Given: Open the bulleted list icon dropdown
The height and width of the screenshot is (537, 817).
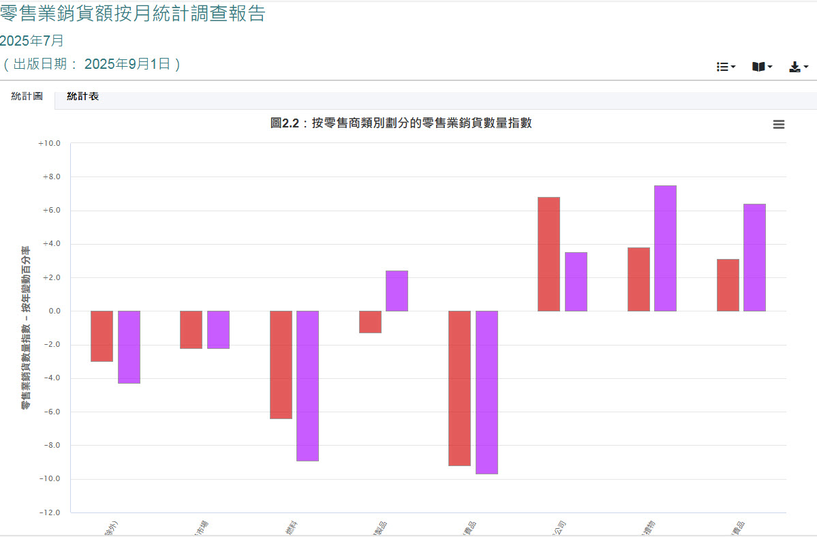Looking at the screenshot, I should (726, 67).
